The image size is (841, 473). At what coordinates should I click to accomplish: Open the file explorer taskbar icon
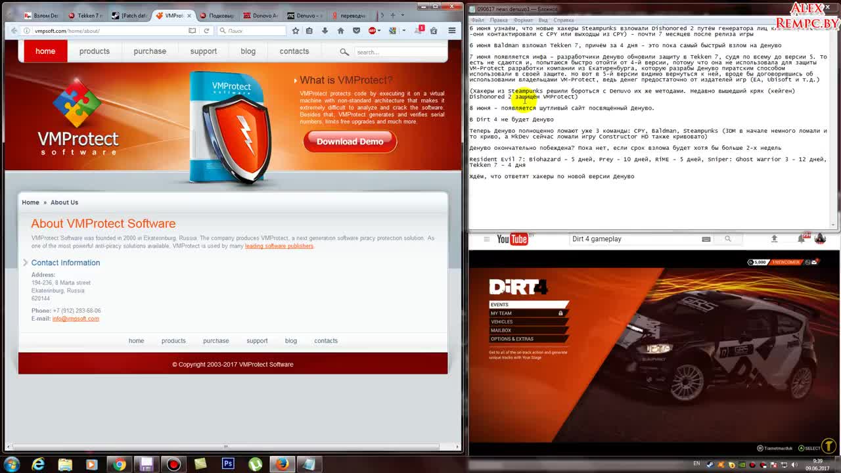point(65,464)
